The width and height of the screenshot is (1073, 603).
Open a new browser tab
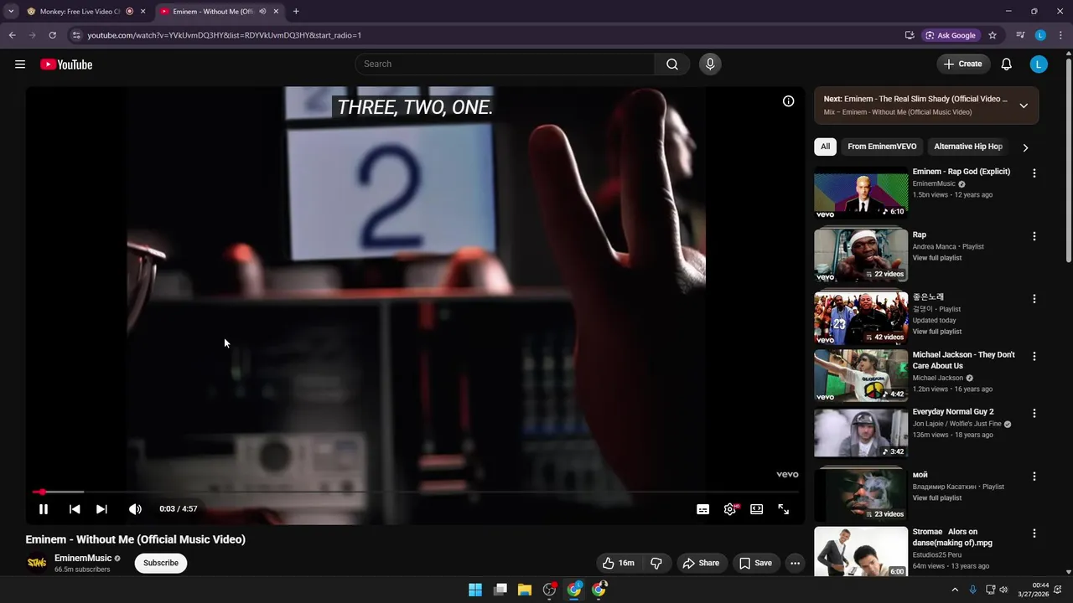[296, 12]
